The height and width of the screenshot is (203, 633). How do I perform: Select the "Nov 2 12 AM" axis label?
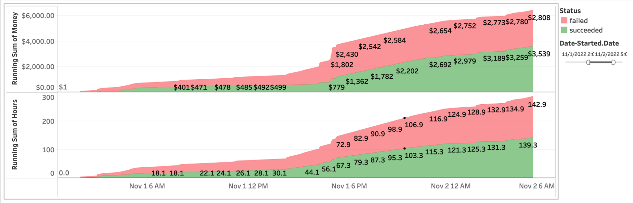tap(450, 186)
